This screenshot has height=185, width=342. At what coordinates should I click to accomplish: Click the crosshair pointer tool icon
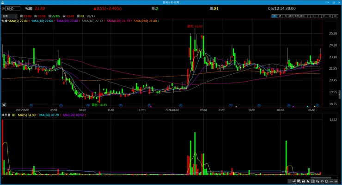pos(318,181)
